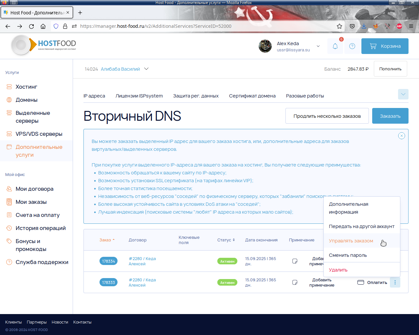Image resolution: width=419 pixels, height=335 pixels.
Task: Open the Корзина shopping cart
Action: coord(385,46)
